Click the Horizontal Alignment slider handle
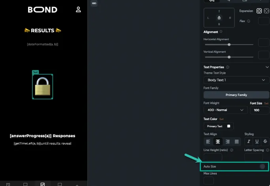Image resolution: width=270 pixels, height=186 pixels. click(229, 44)
